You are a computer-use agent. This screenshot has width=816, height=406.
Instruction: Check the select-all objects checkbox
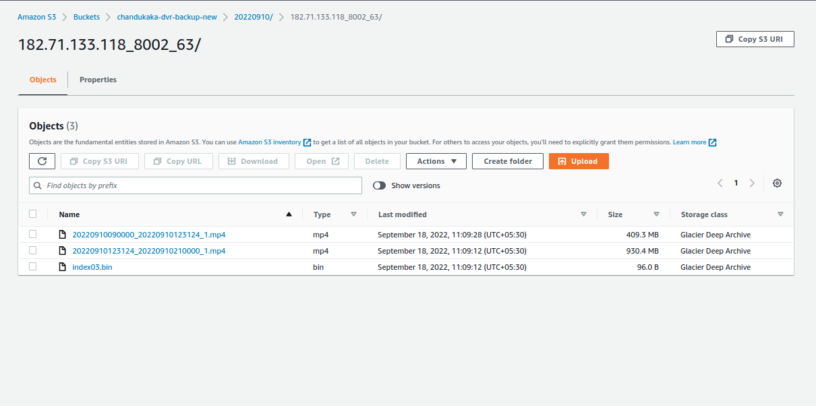click(x=32, y=214)
